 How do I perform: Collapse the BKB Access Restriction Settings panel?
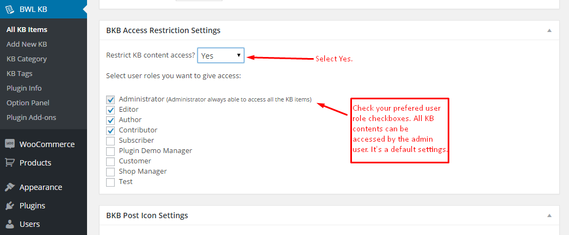tap(549, 30)
